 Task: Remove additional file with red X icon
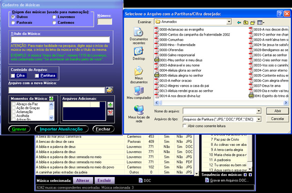click(110, 112)
